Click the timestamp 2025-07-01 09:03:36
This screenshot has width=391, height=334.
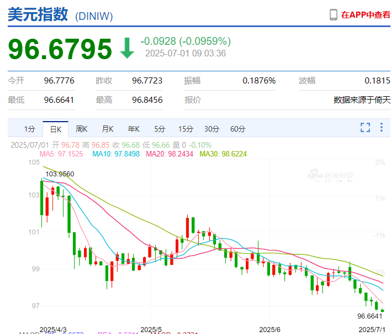click(186, 54)
